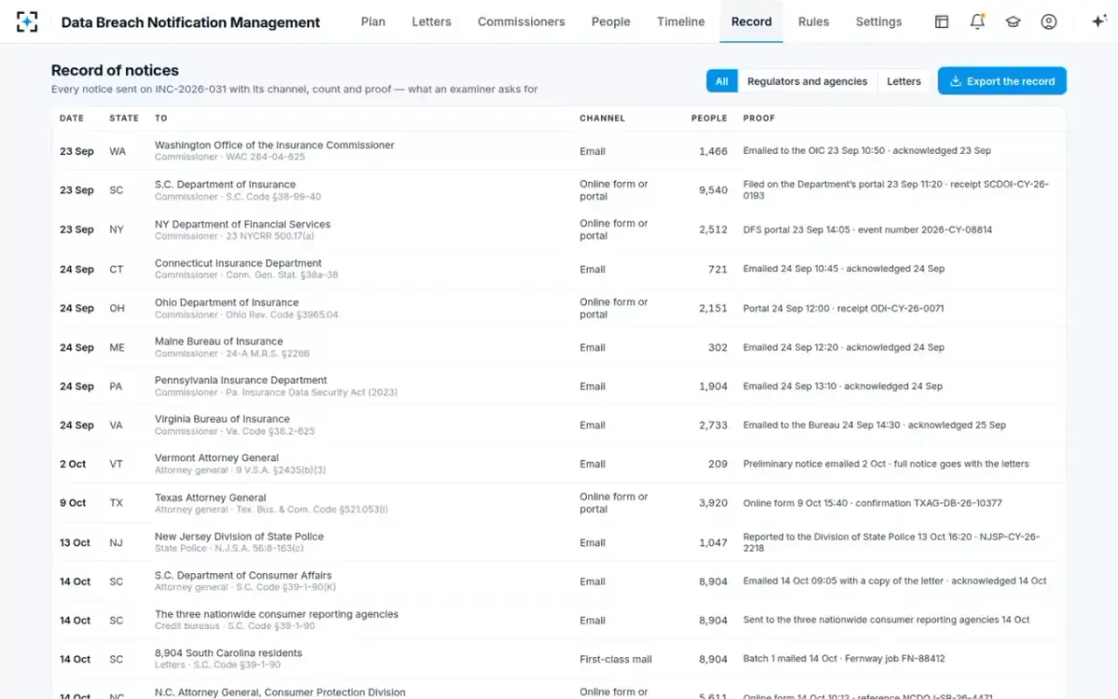This screenshot has height=699, width=1118.
Task: Select the All filter
Action: click(722, 81)
